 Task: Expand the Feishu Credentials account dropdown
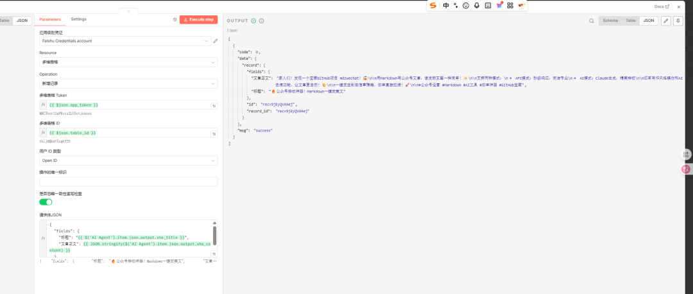click(124, 41)
